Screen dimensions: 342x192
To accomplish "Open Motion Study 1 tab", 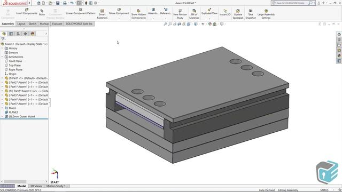I will pos(56,186).
